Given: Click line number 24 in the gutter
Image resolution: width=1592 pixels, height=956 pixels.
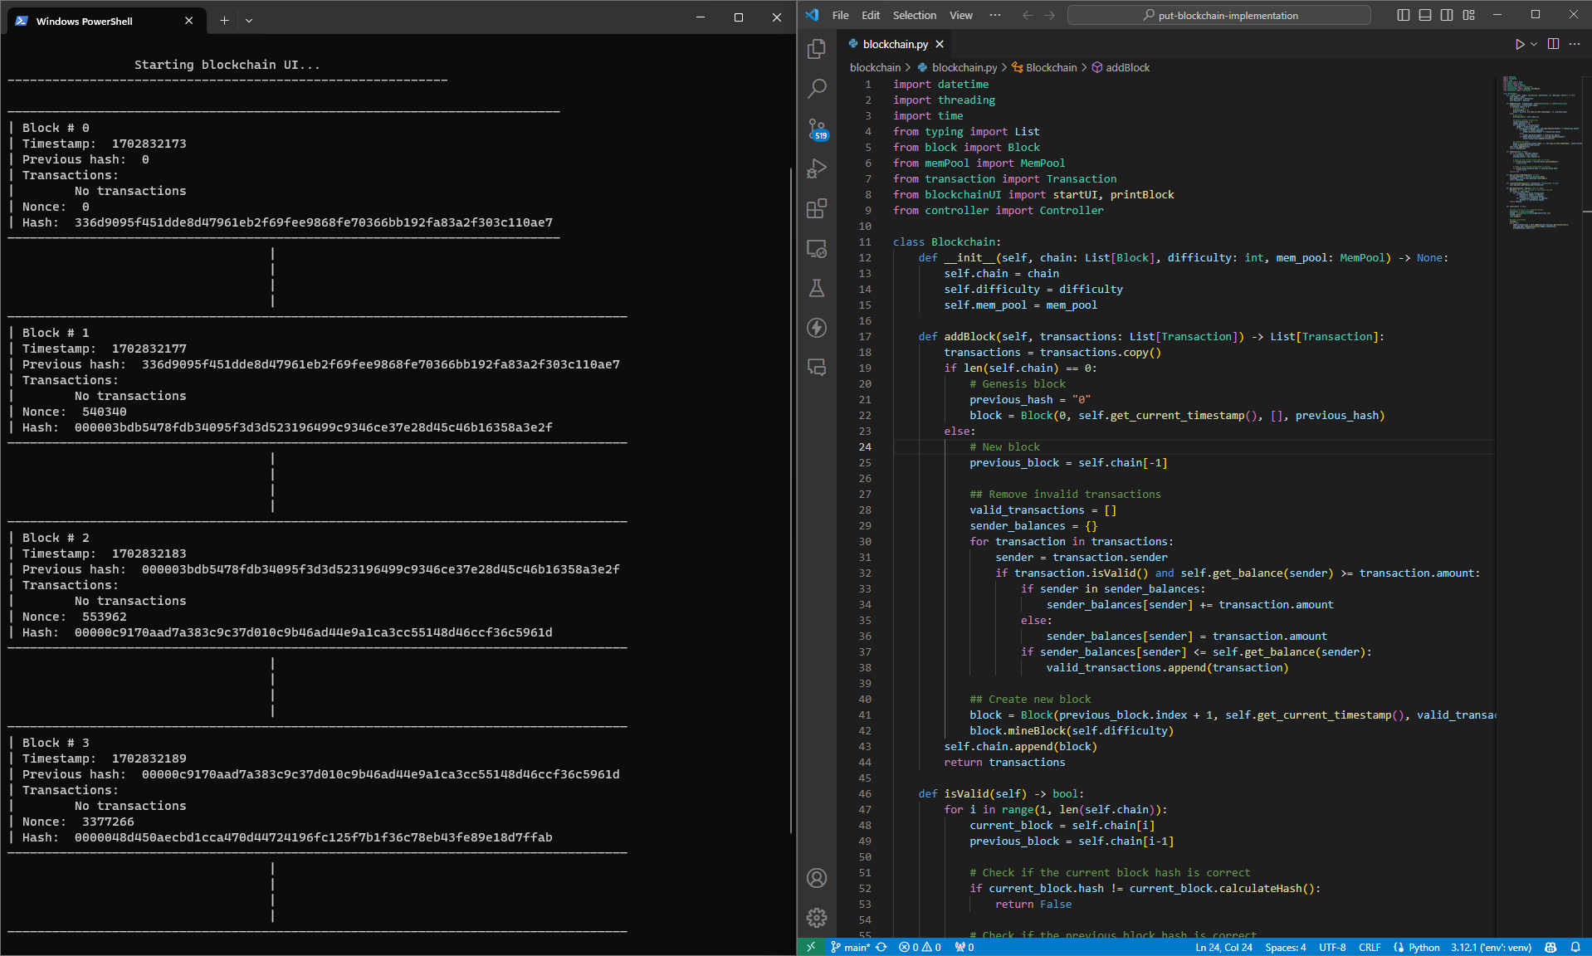Looking at the screenshot, I should click(865, 446).
